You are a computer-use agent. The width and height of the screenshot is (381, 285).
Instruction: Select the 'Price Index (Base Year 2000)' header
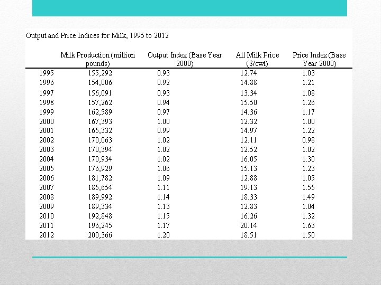[x=319, y=59]
